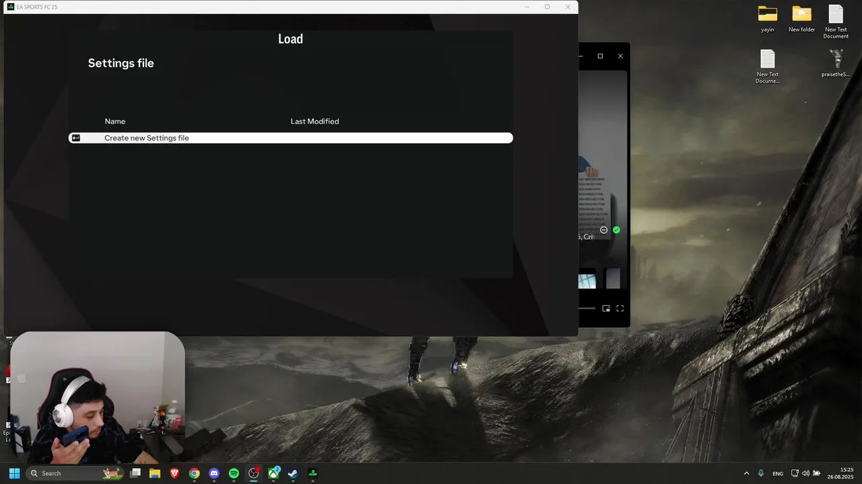
Task: Open the clock and date panel
Action: 840,473
